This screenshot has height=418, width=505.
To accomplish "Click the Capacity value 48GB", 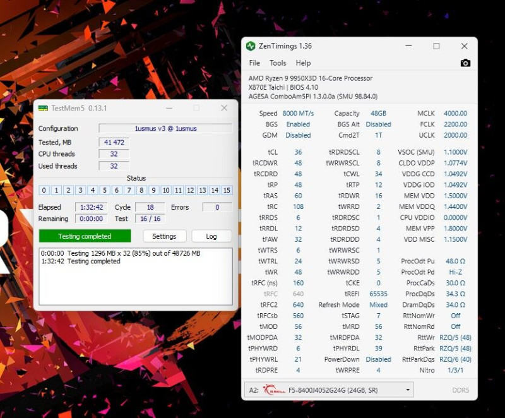I will pos(378,114).
